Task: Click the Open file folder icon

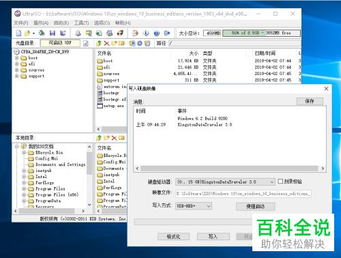Action: pos(27,33)
